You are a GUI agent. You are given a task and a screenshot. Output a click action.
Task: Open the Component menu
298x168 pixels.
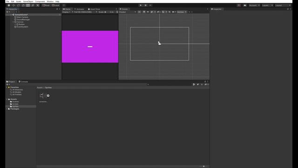[x=40, y=1]
